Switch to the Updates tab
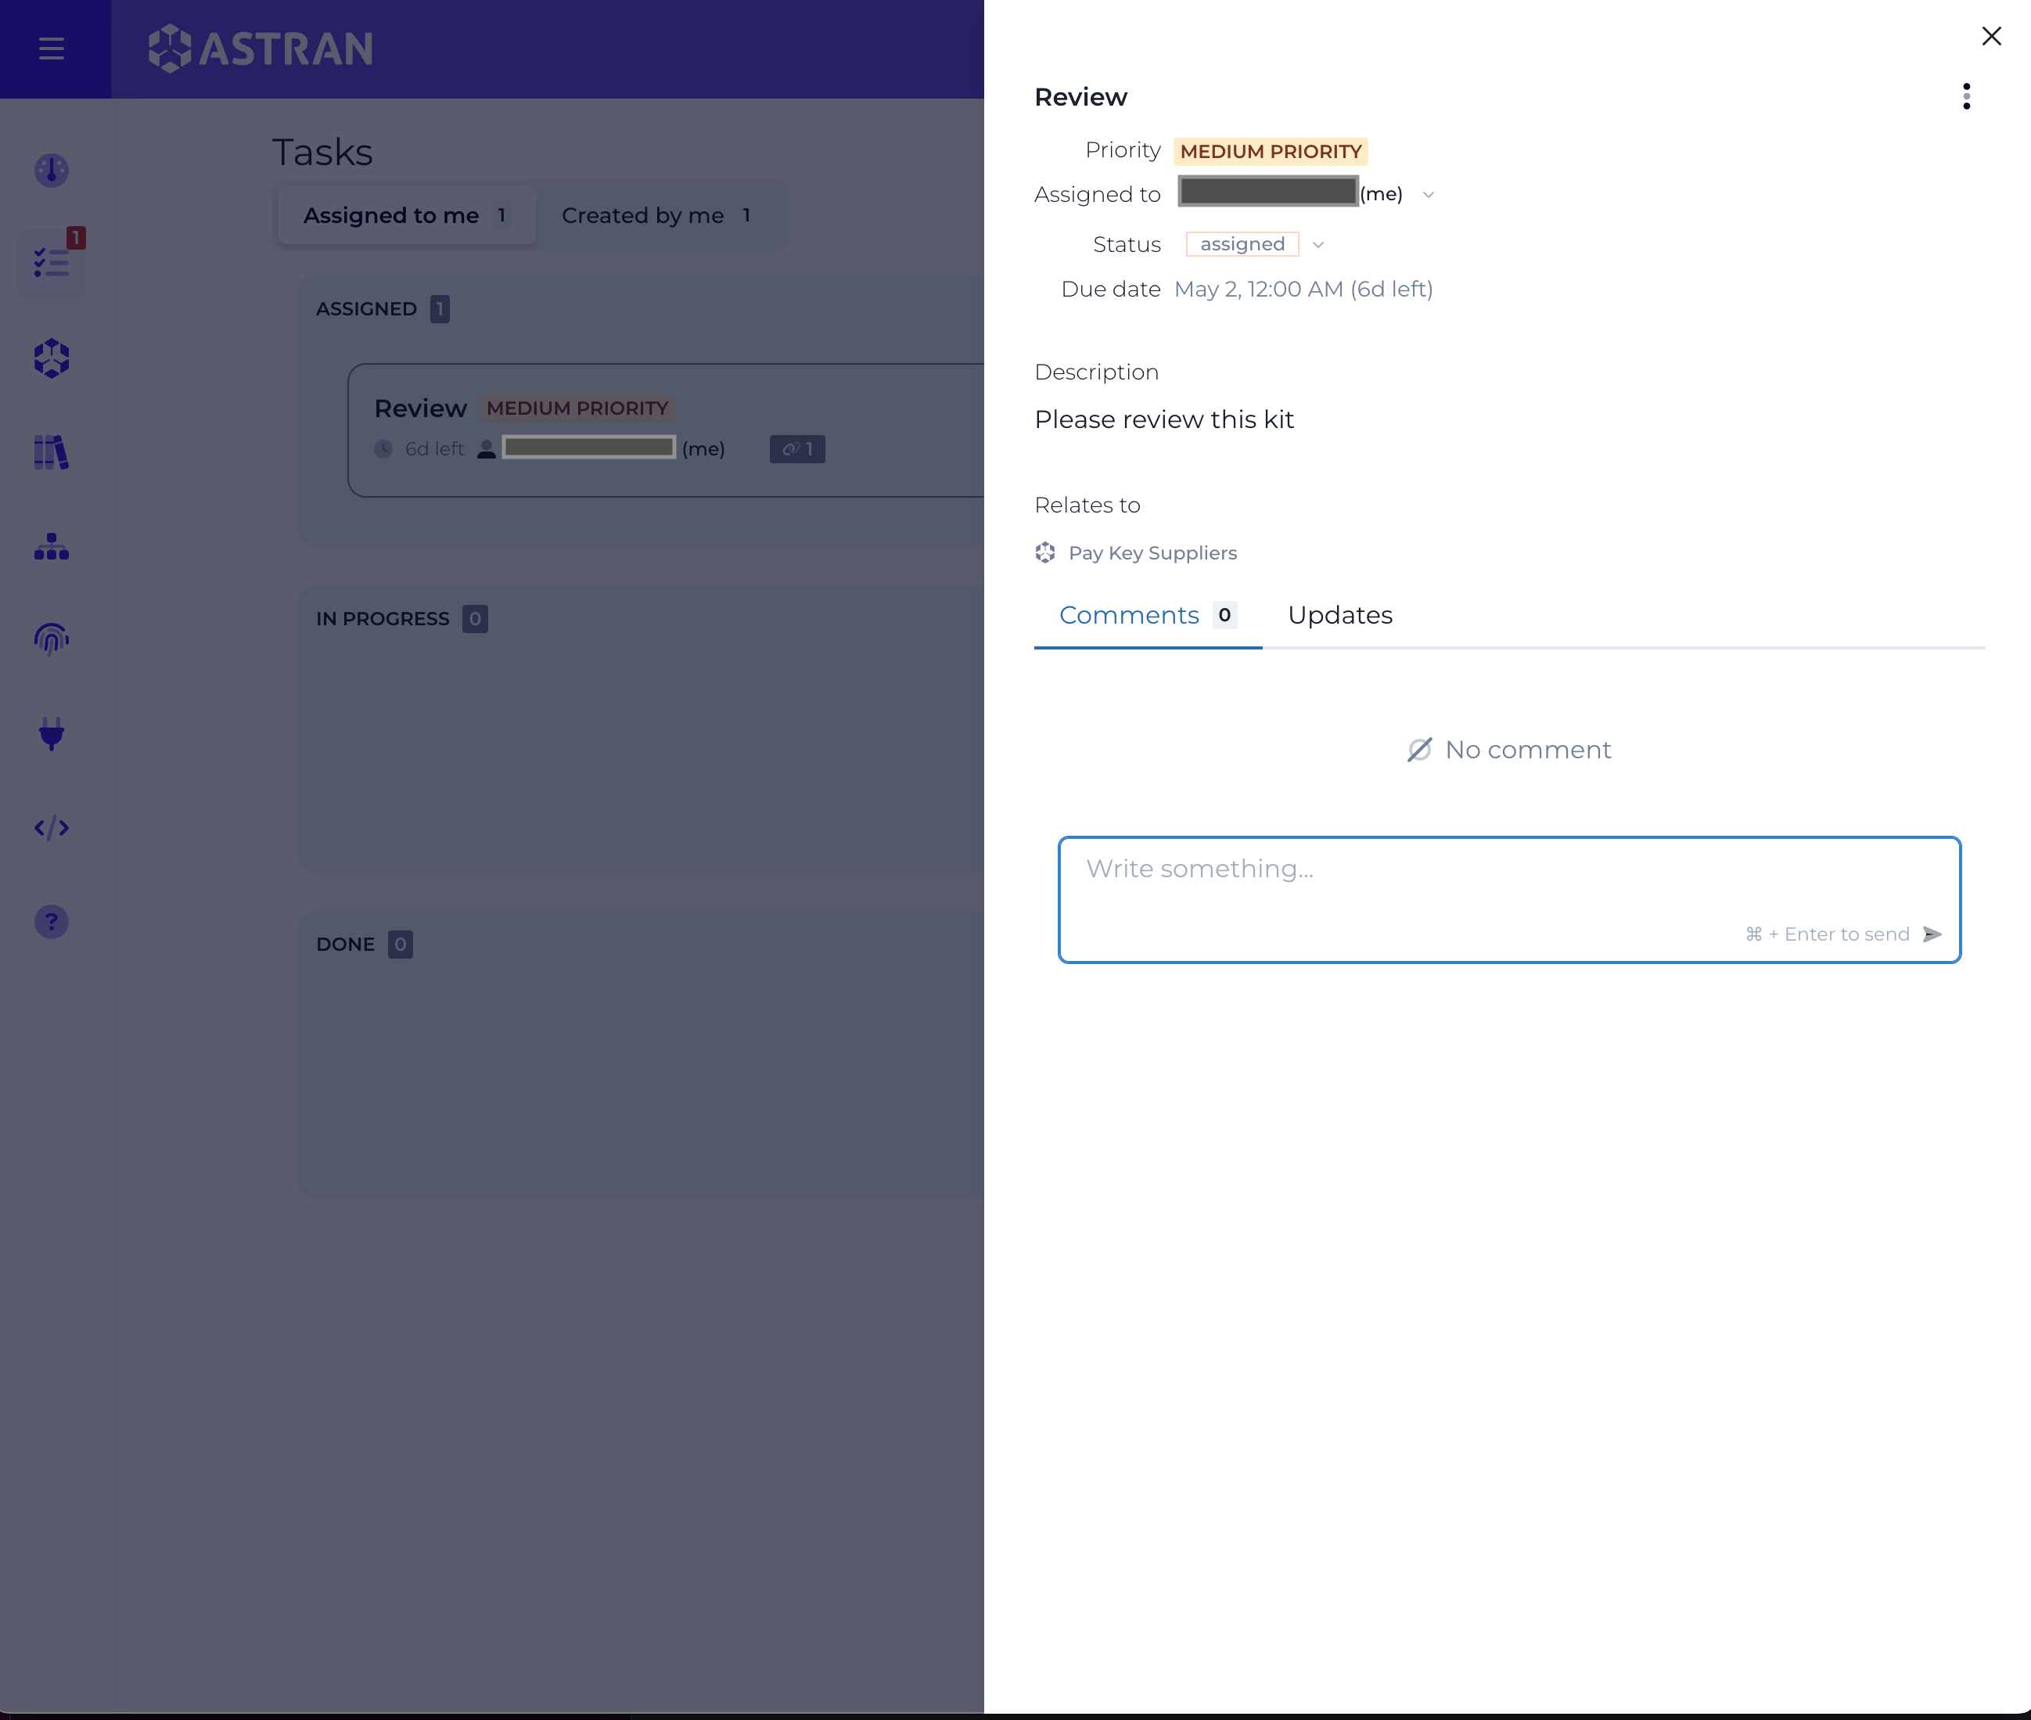 coord(1340,615)
